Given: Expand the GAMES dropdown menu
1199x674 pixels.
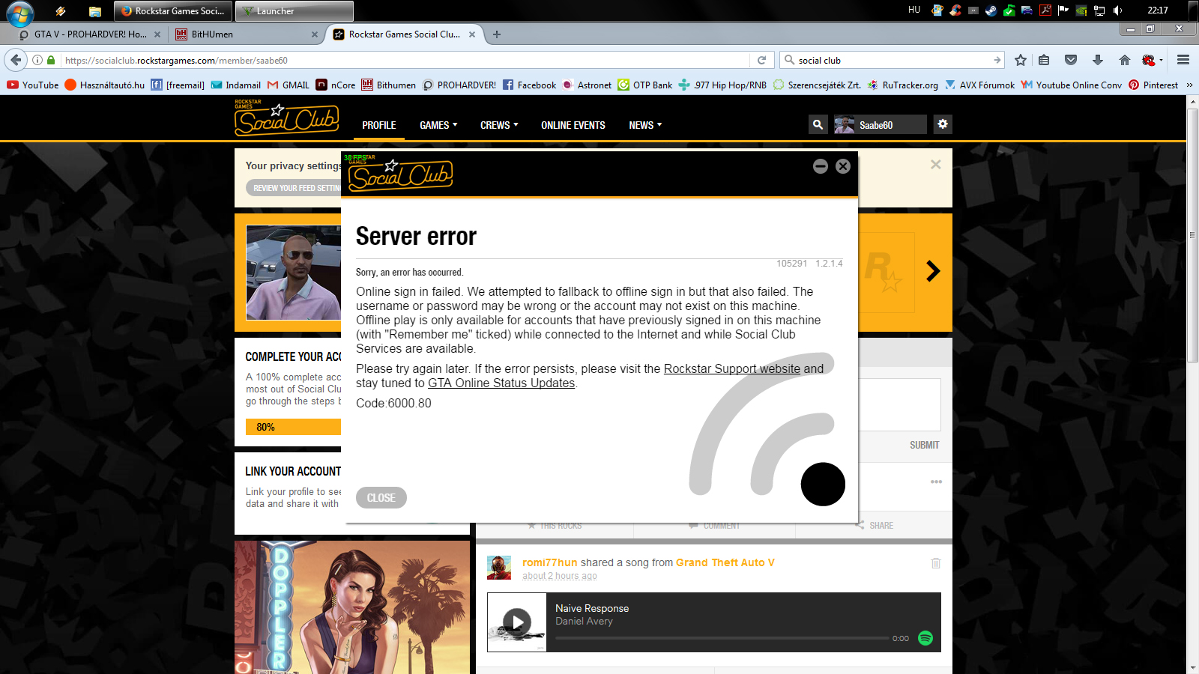Looking at the screenshot, I should click(438, 125).
